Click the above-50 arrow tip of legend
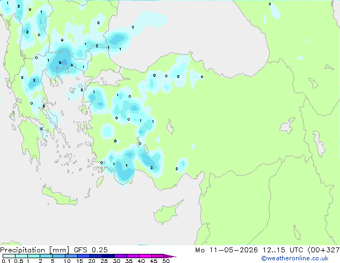This screenshot has width=340, height=263. [x=170, y=257]
